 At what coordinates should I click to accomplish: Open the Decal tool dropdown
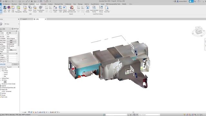(x=30, y=12)
